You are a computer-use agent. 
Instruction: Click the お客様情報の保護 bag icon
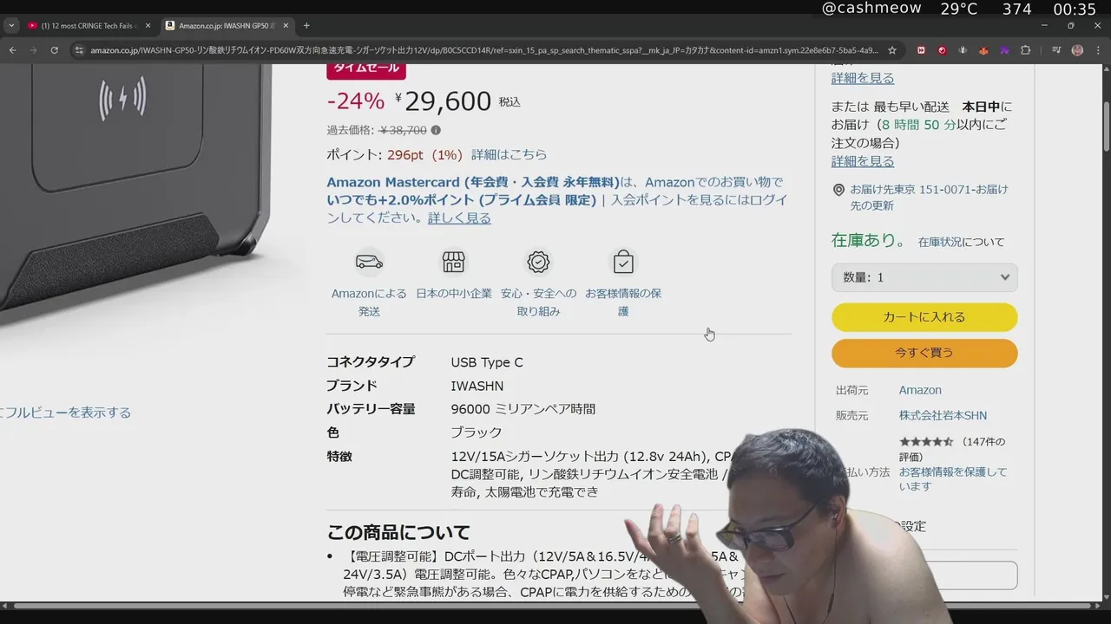623,262
